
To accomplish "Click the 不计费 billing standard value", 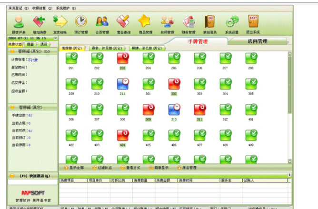I will tap(33, 60).
